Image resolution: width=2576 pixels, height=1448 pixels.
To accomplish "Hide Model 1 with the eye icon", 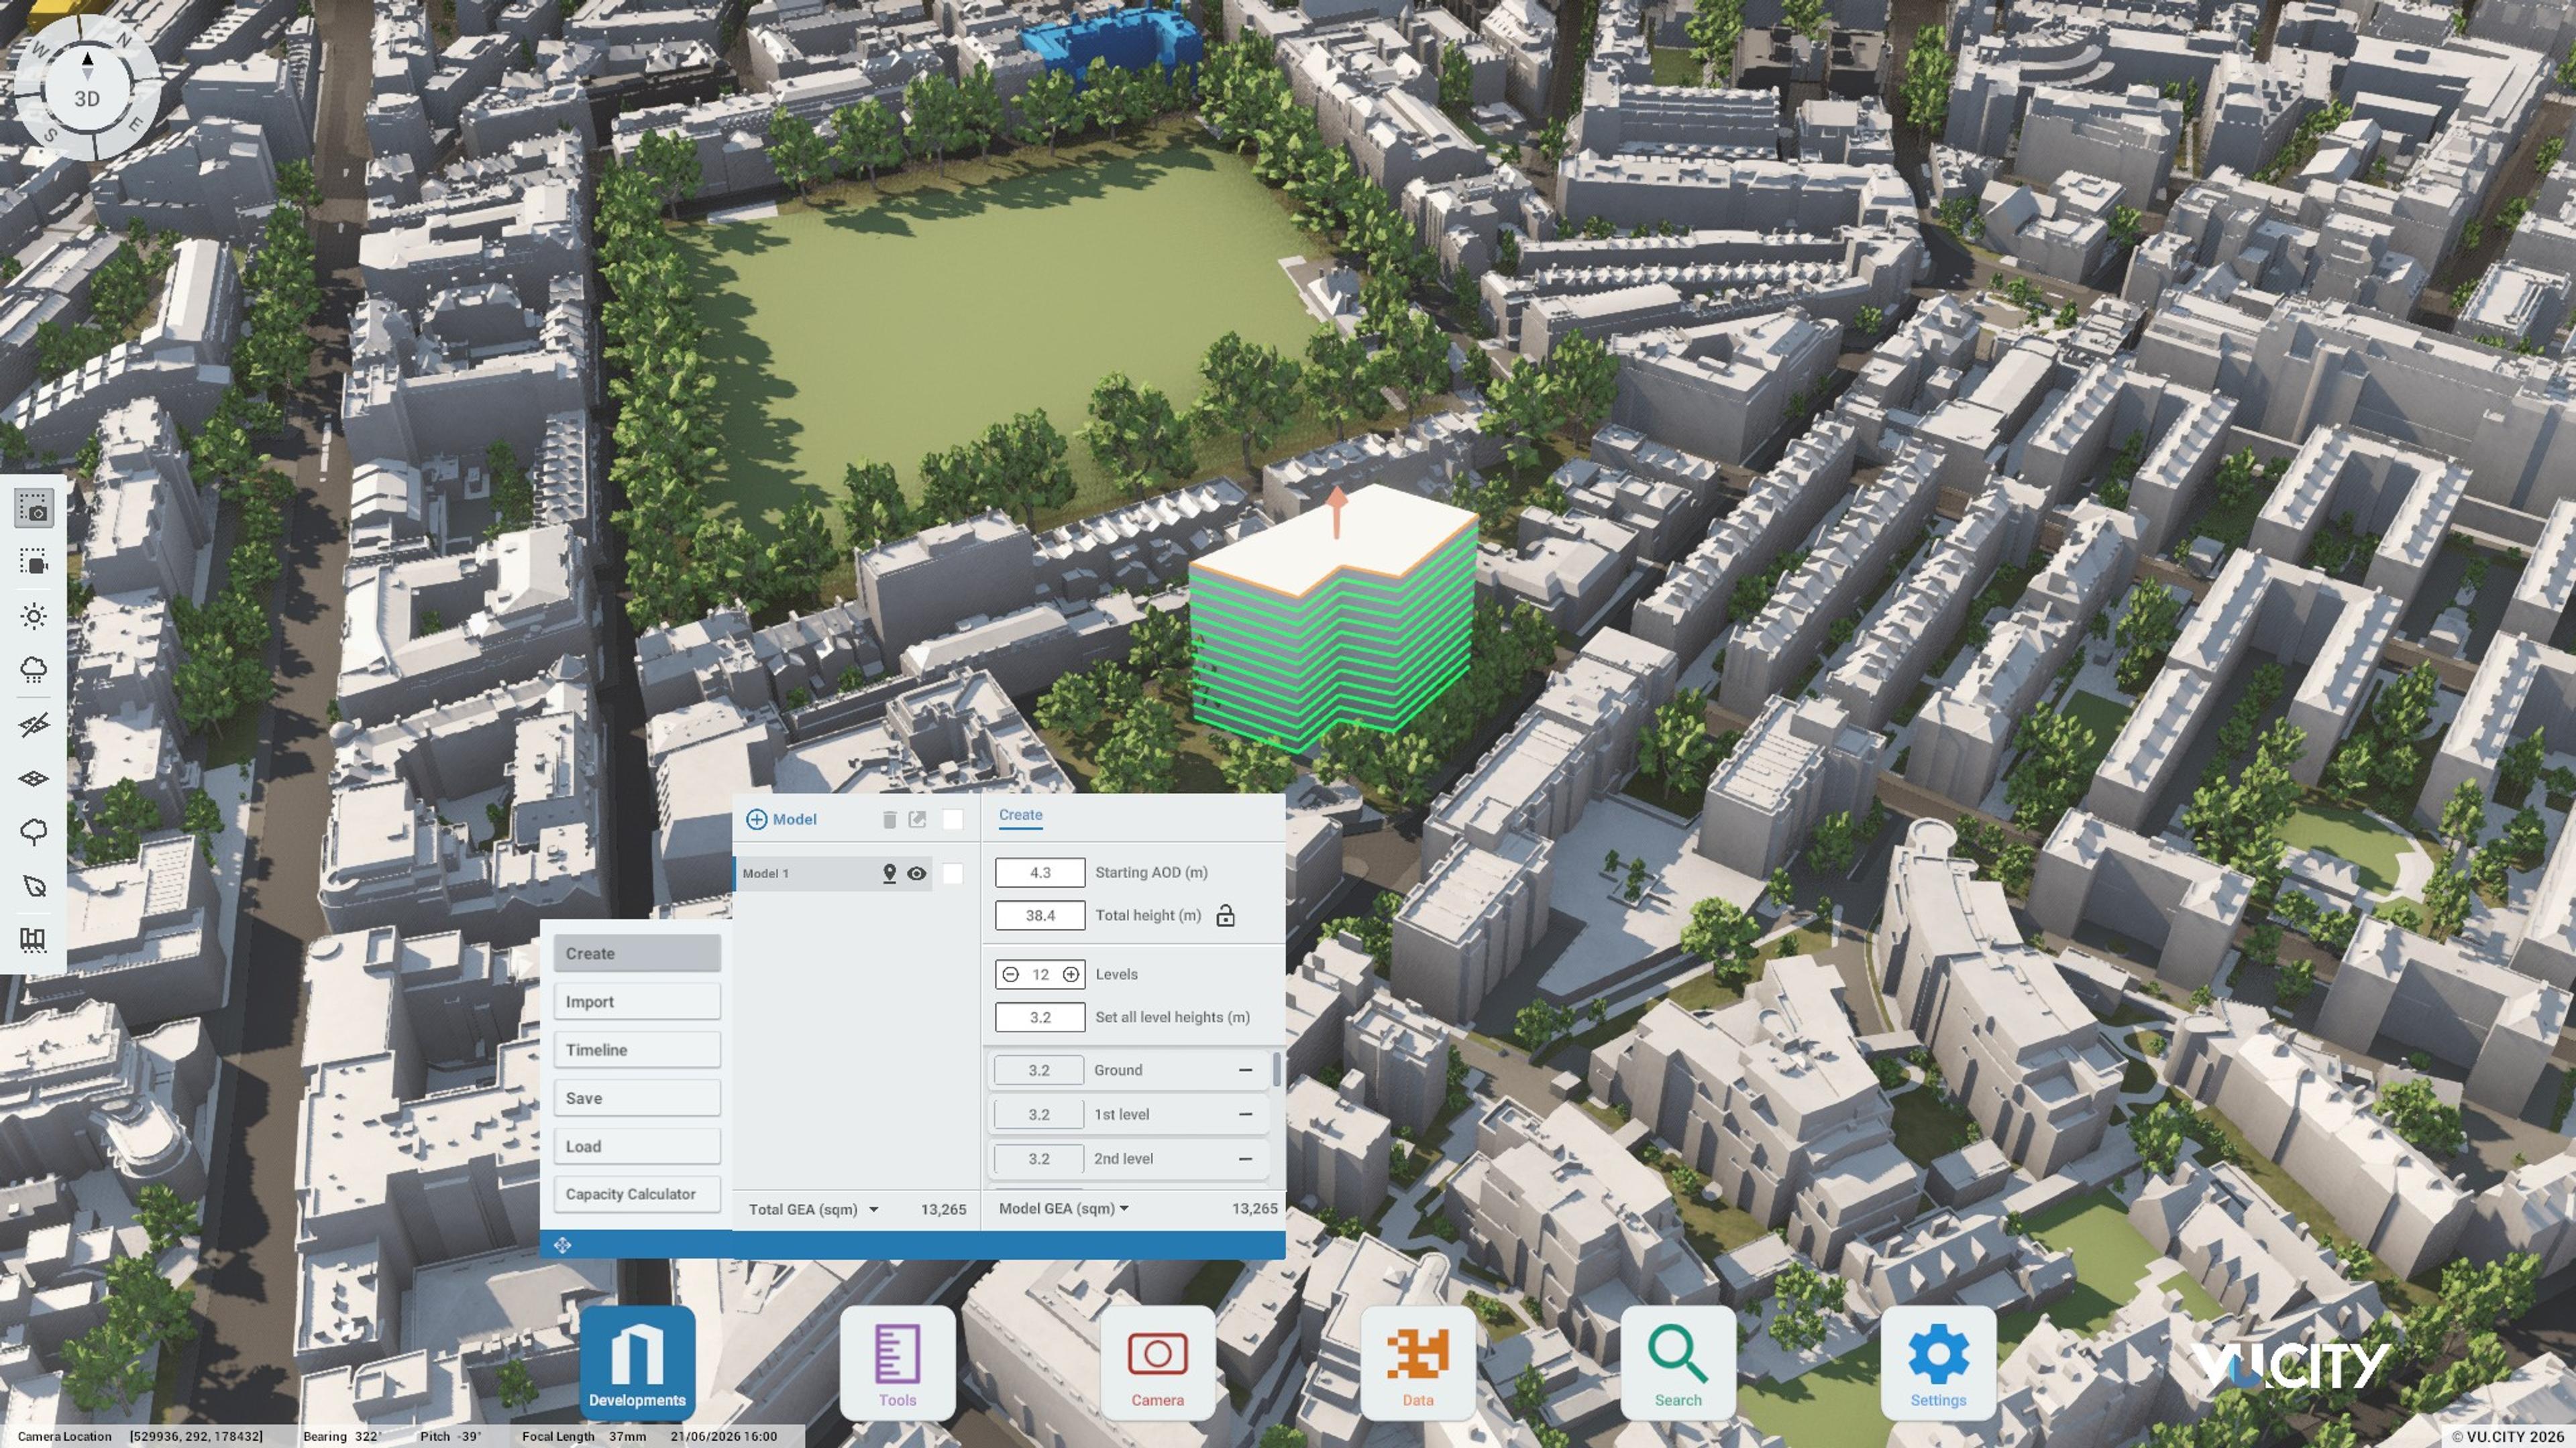I will pyautogui.click(x=916, y=873).
